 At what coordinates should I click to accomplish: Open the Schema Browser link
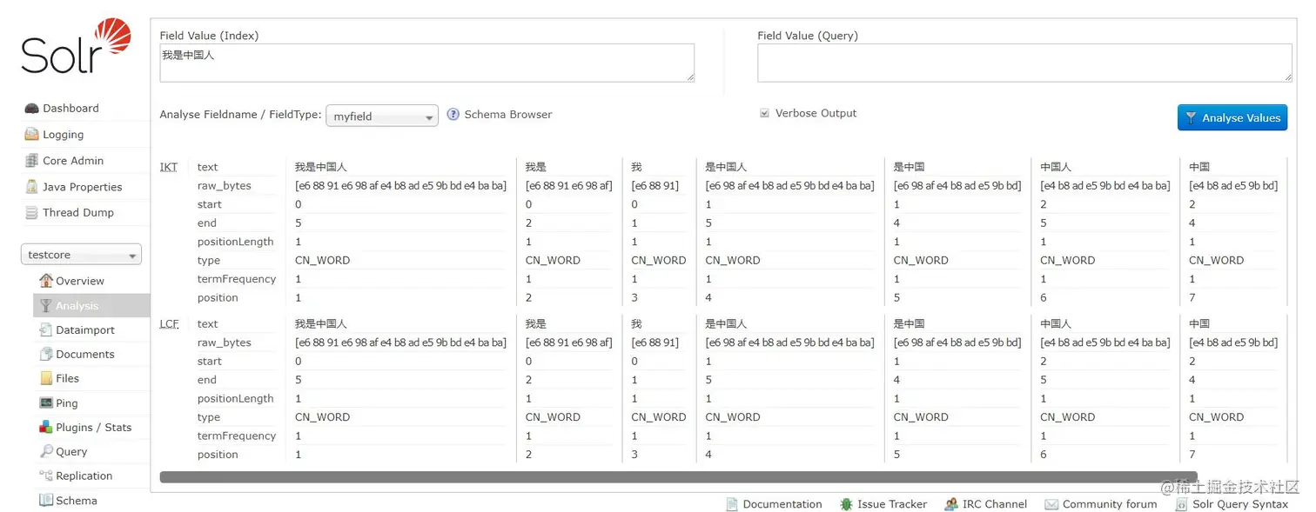pyautogui.click(x=508, y=114)
